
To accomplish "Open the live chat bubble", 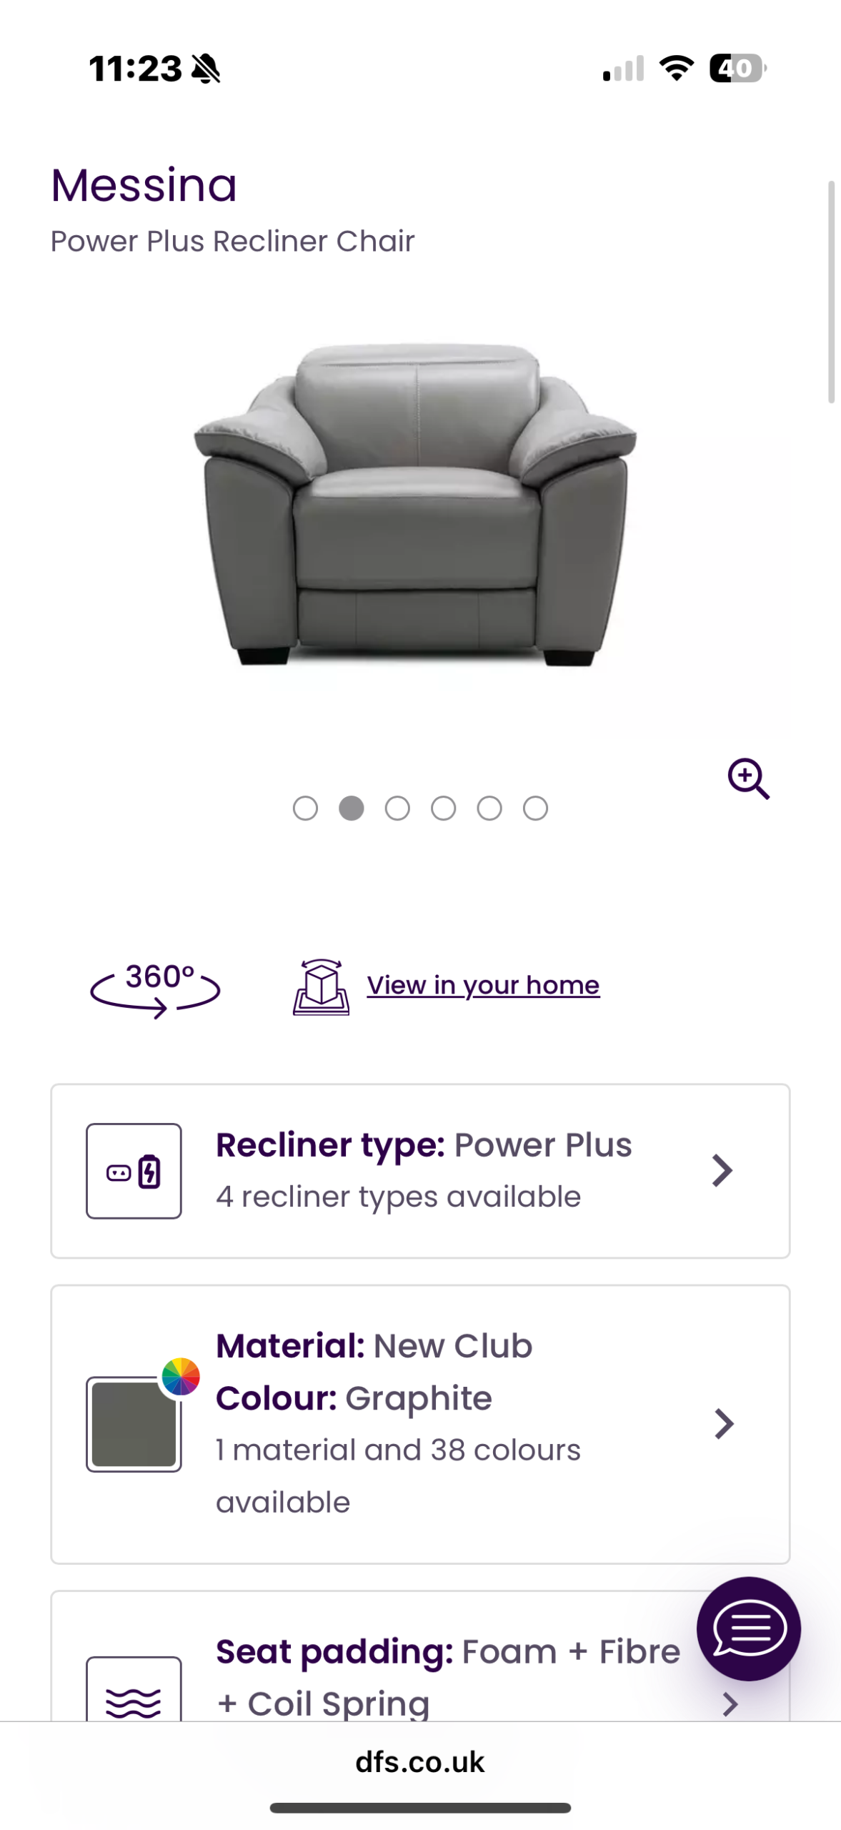I will pyautogui.click(x=747, y=1628).
